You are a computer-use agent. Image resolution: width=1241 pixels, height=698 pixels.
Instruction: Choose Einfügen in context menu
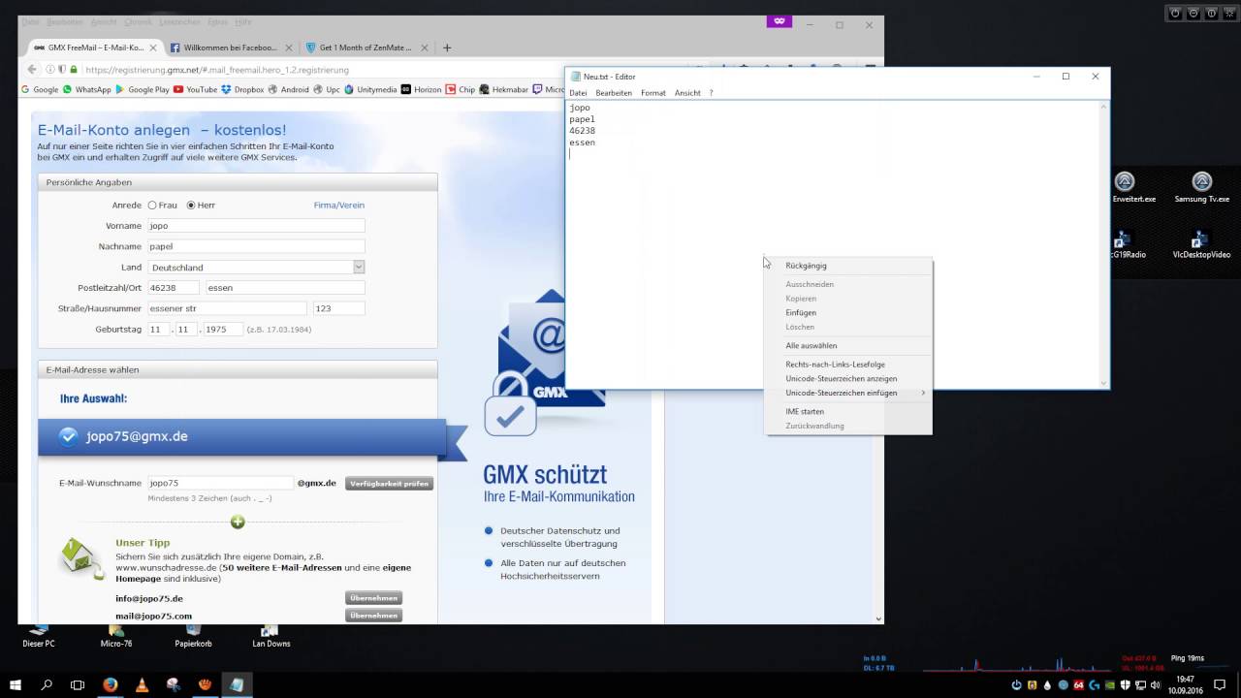click(847, 313)
